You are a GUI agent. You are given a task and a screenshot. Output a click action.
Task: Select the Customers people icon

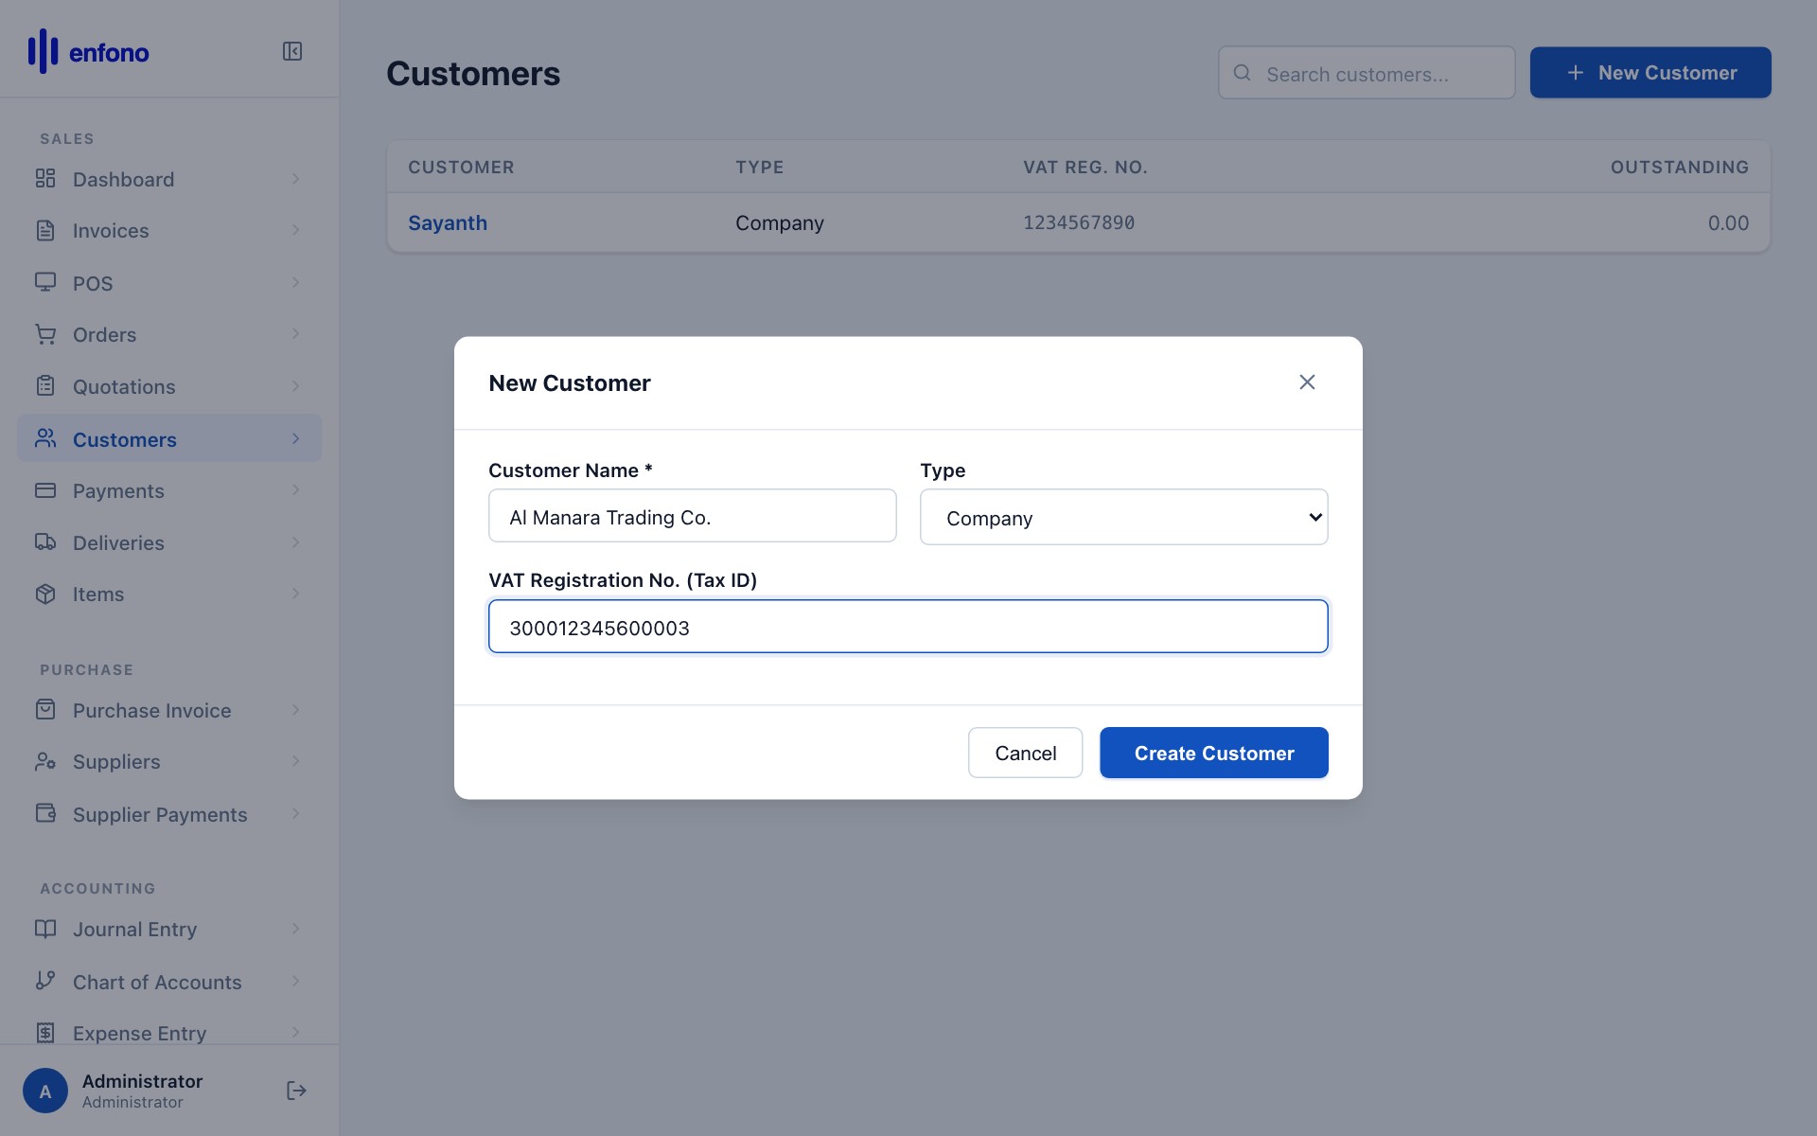[45, 437]
